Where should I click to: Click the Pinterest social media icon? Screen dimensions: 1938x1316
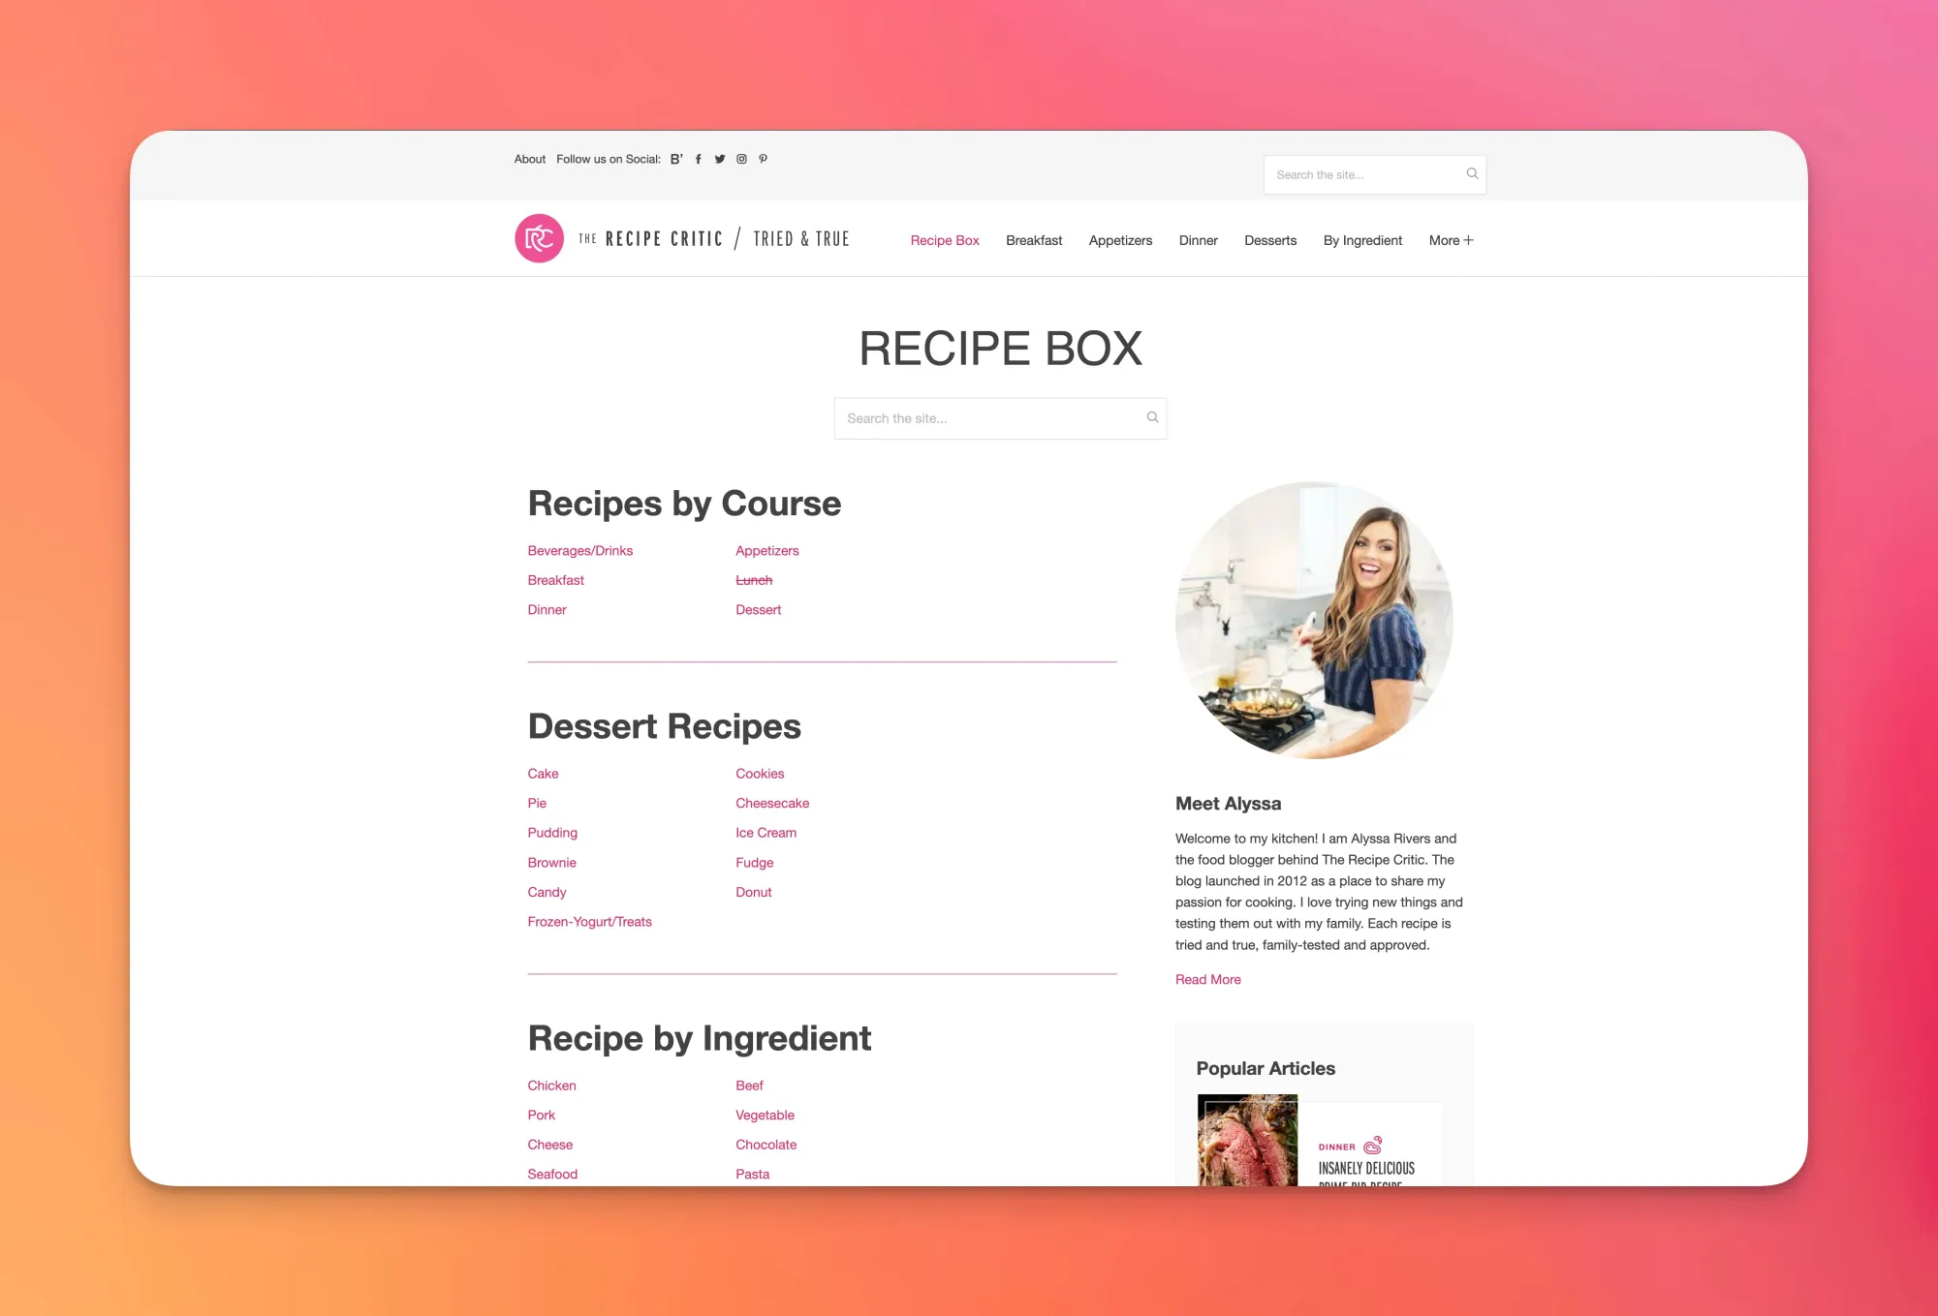(x=766, y=159)
